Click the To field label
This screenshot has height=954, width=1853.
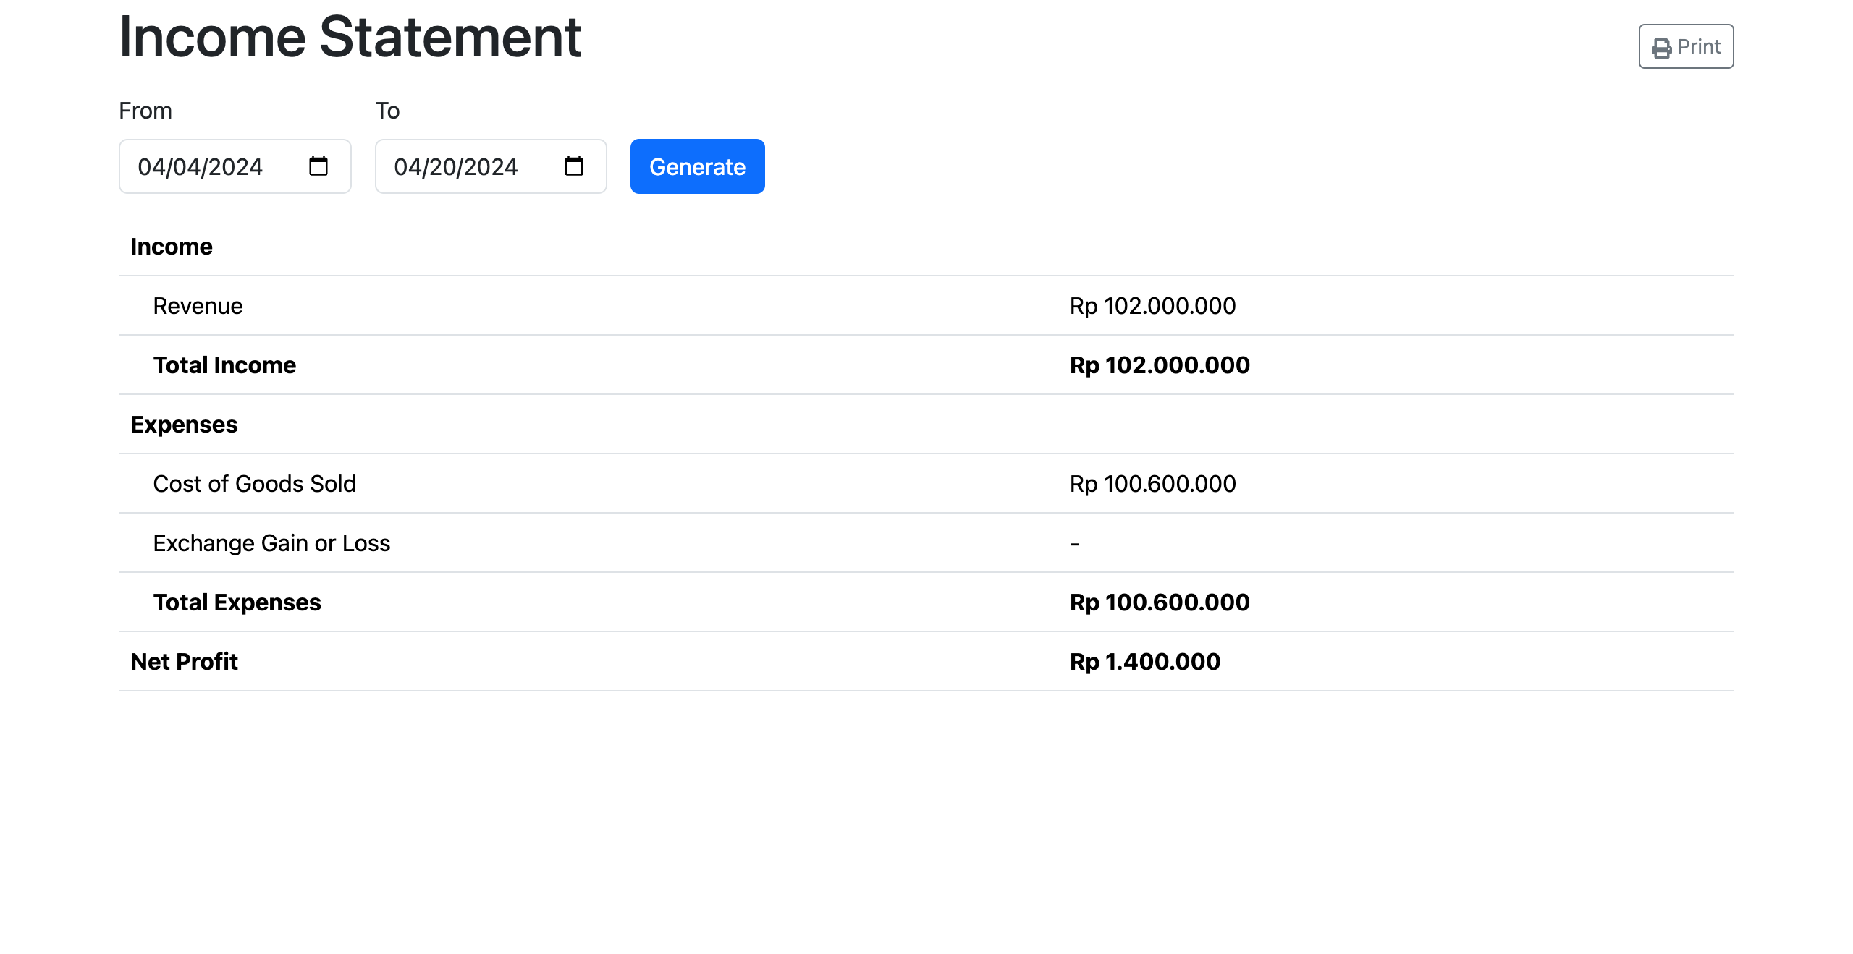387,111
